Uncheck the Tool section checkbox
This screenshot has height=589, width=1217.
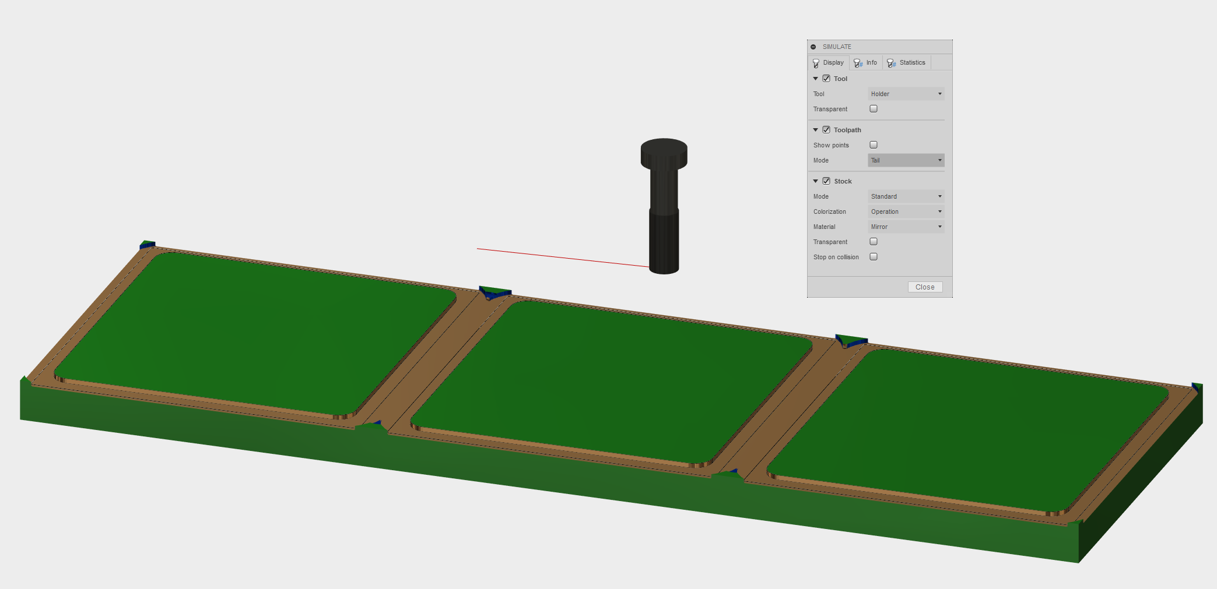(826, 79)
